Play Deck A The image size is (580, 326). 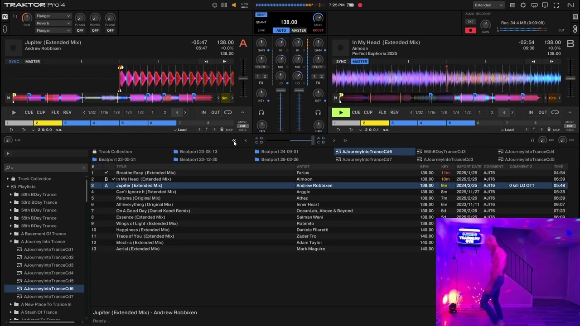click(x=14, y=112)
